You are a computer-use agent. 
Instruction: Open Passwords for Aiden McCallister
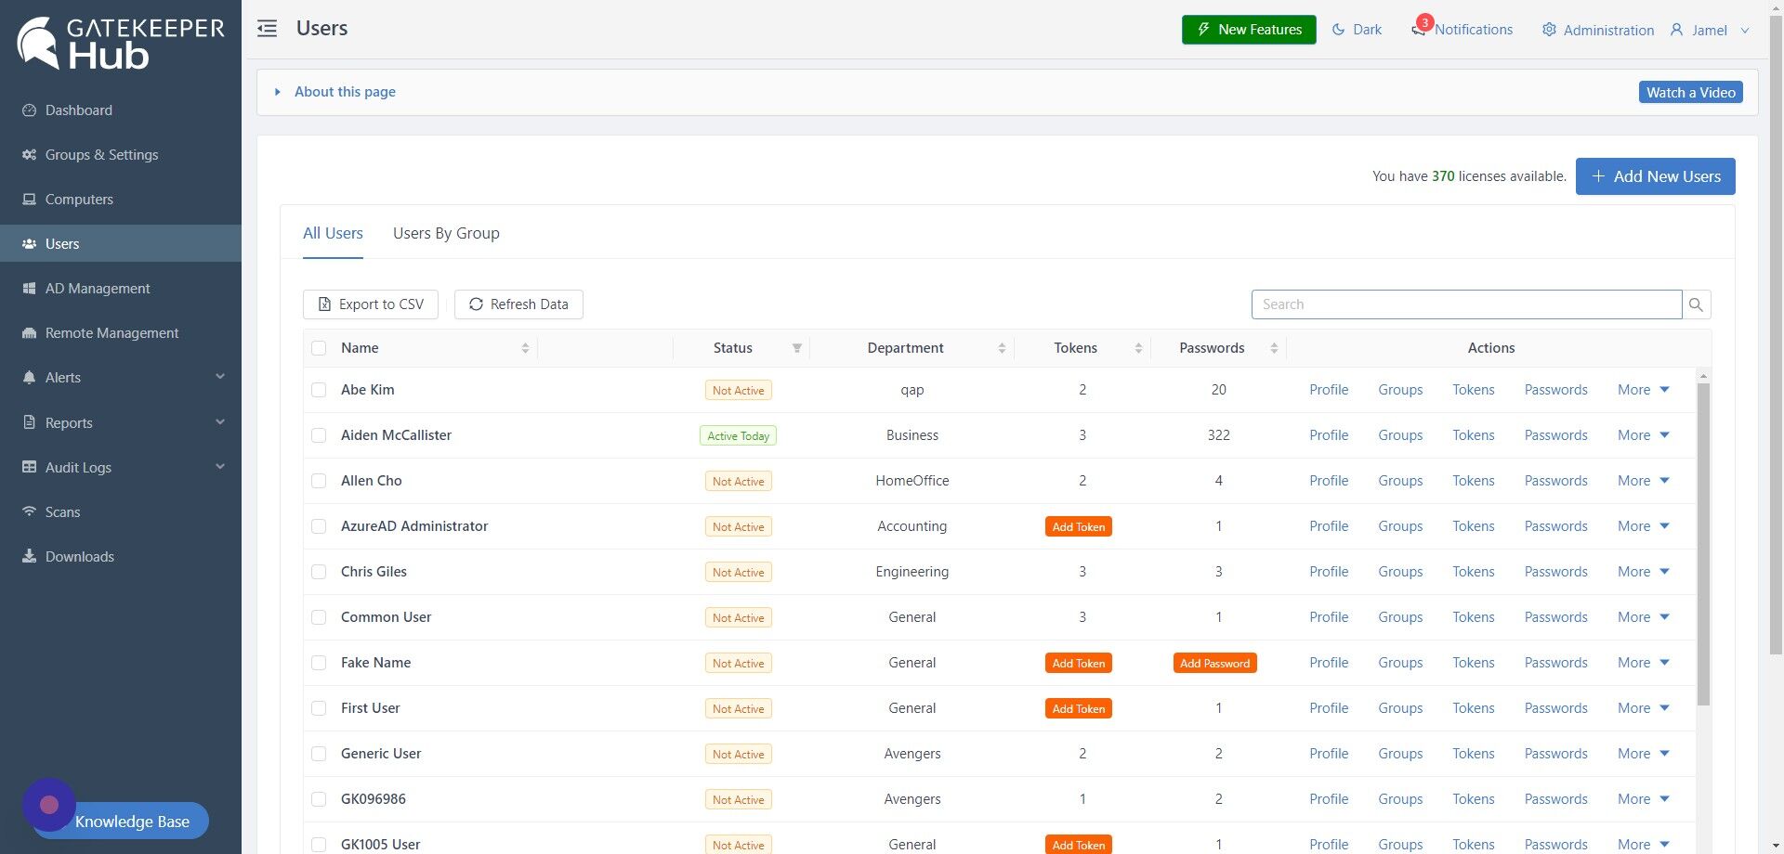[x=1555, y=435]
